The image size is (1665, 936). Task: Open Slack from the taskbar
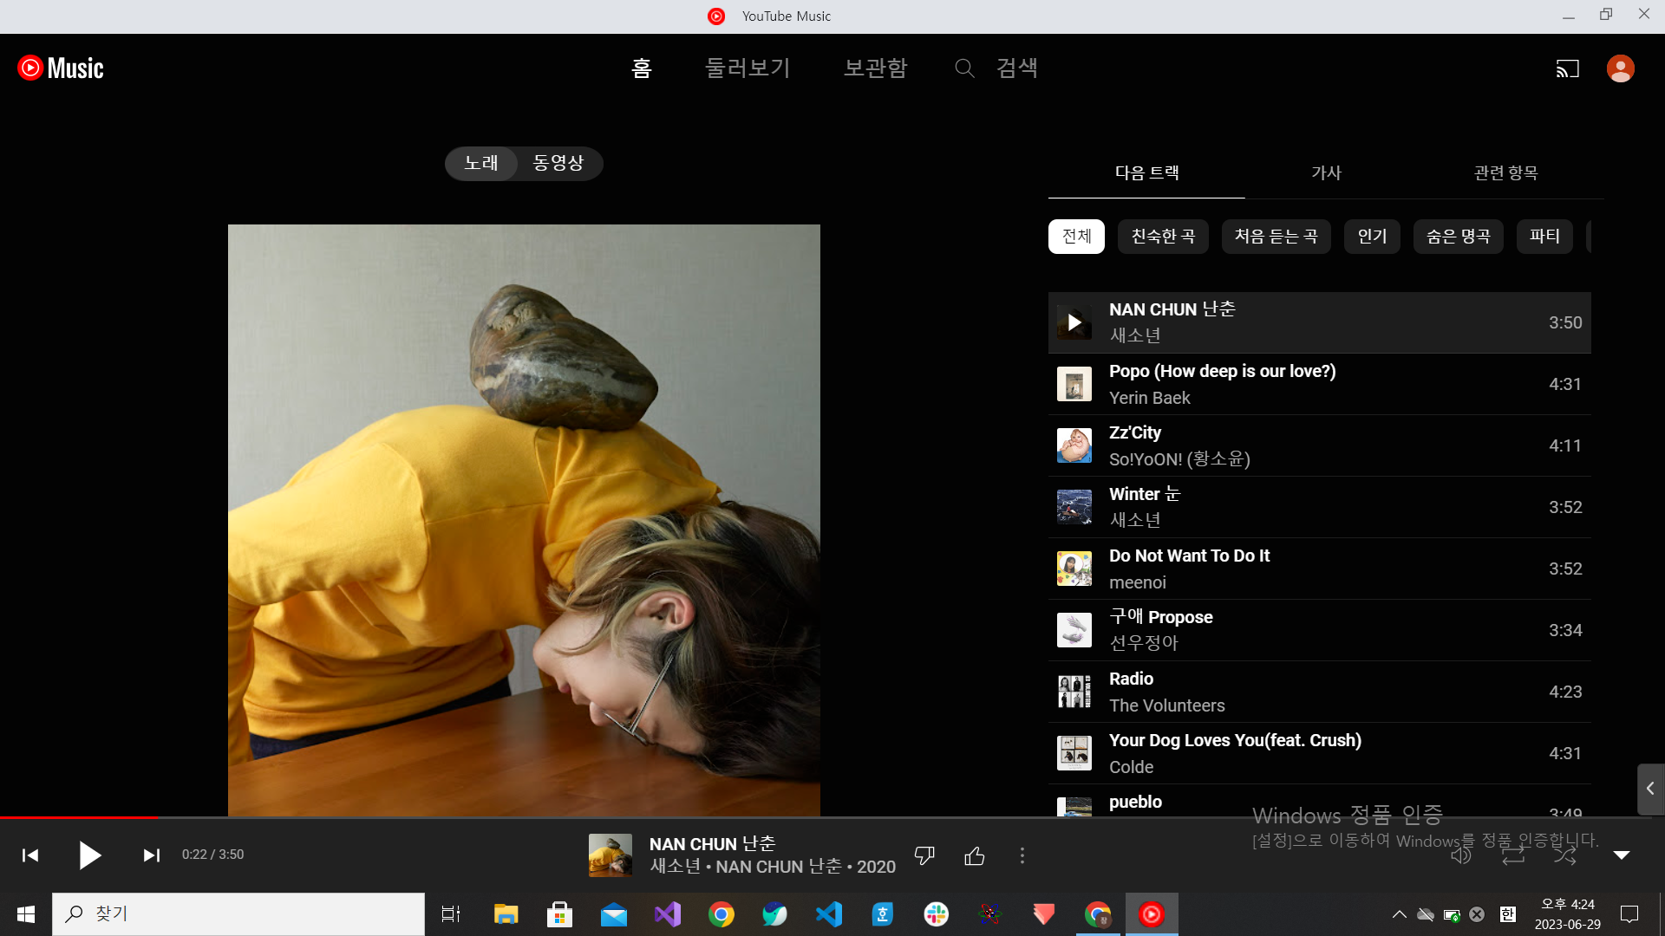937,914
